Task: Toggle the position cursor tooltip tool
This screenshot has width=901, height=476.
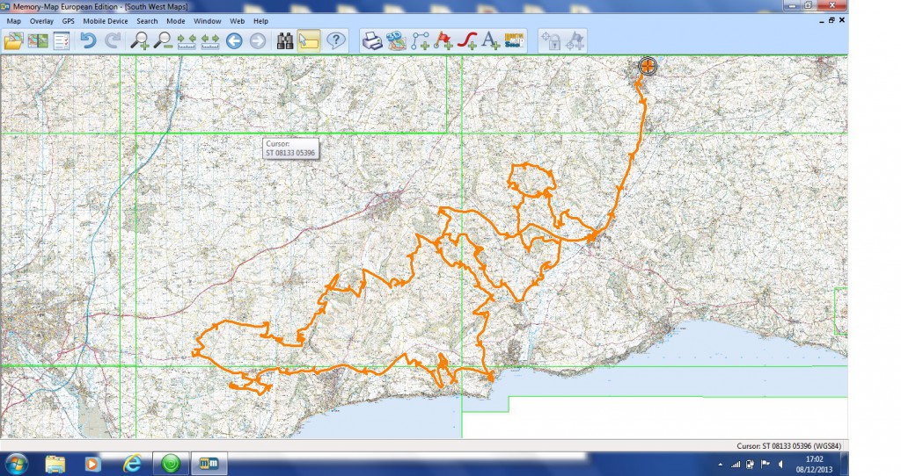Action: pos(308,40)
